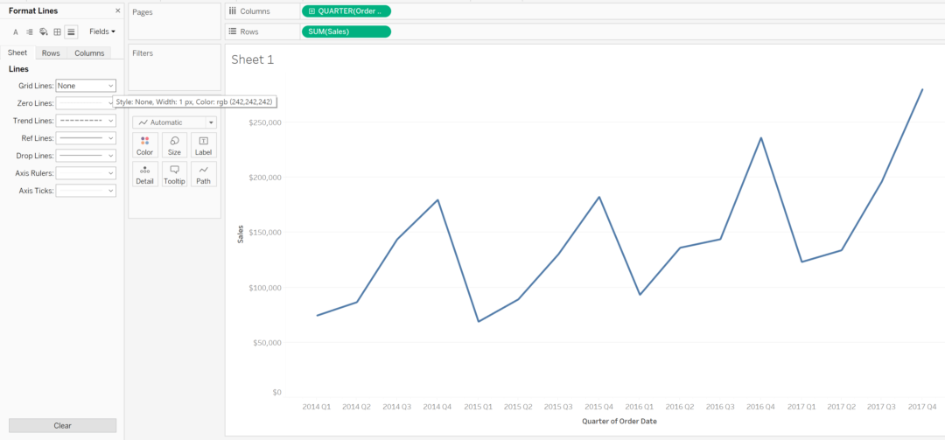Viewport: 945px width, 440px height.
Task: Switch to the Rows tab
Action: click(51, 53)
